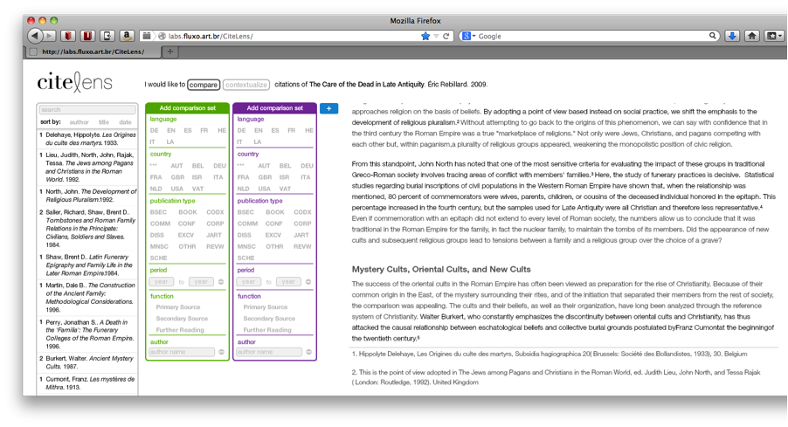Toggle language LA in the green set

click(x=169, y=142)
